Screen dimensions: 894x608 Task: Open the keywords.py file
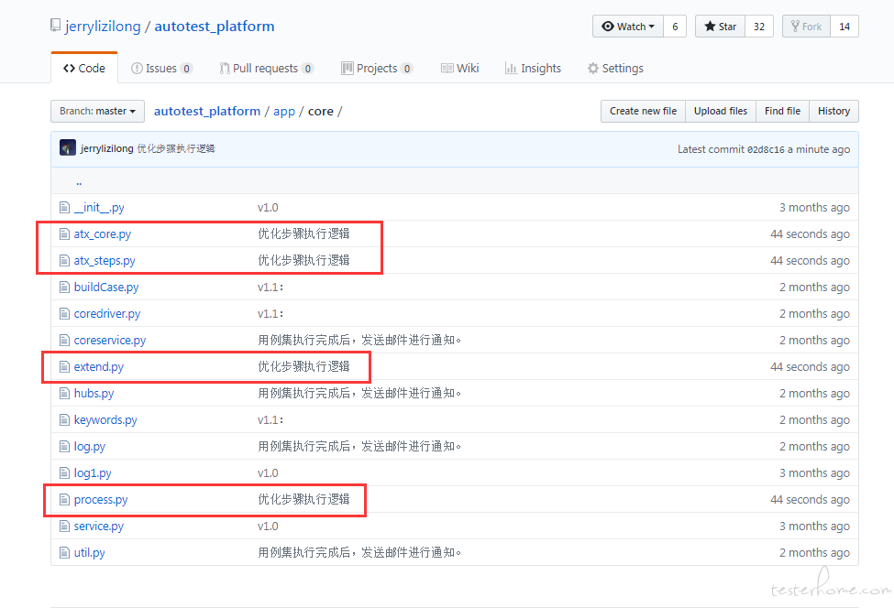tap(105, 420)
